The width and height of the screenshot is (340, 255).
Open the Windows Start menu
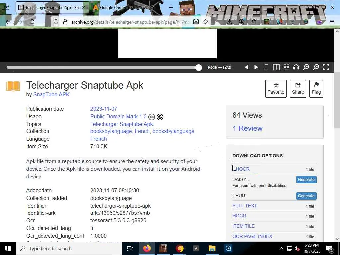8,248
